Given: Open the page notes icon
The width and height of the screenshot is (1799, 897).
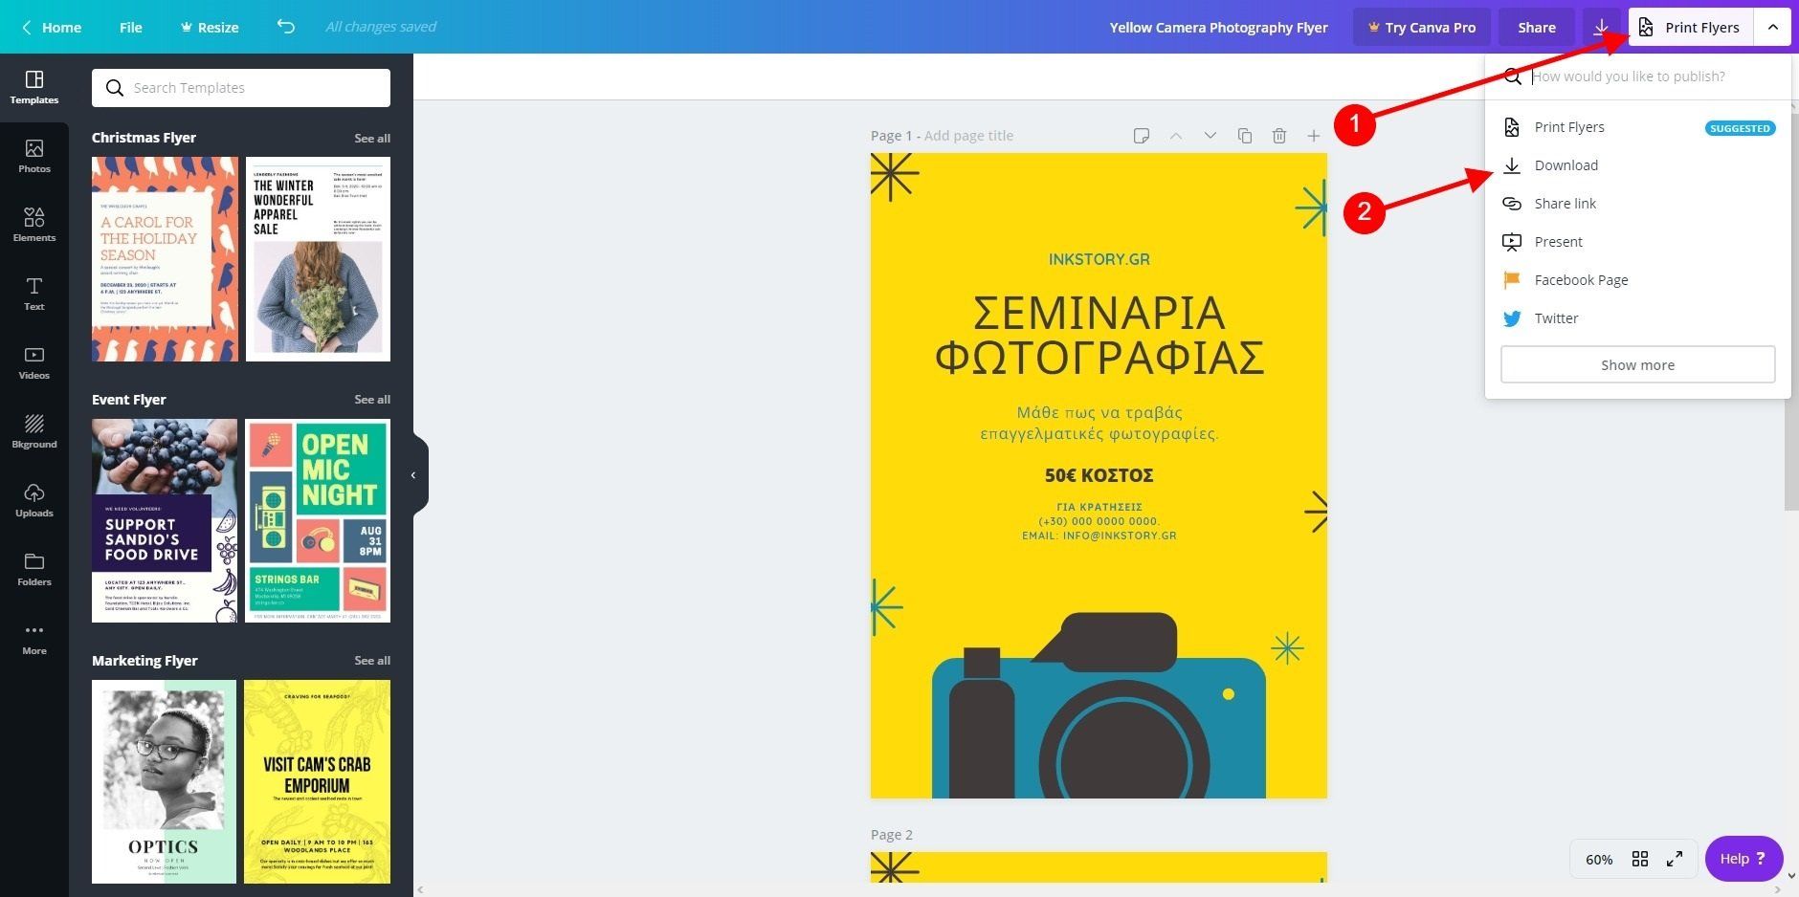Looking at the screenshot, I should pyautogui.click(x=1141, y=136).
